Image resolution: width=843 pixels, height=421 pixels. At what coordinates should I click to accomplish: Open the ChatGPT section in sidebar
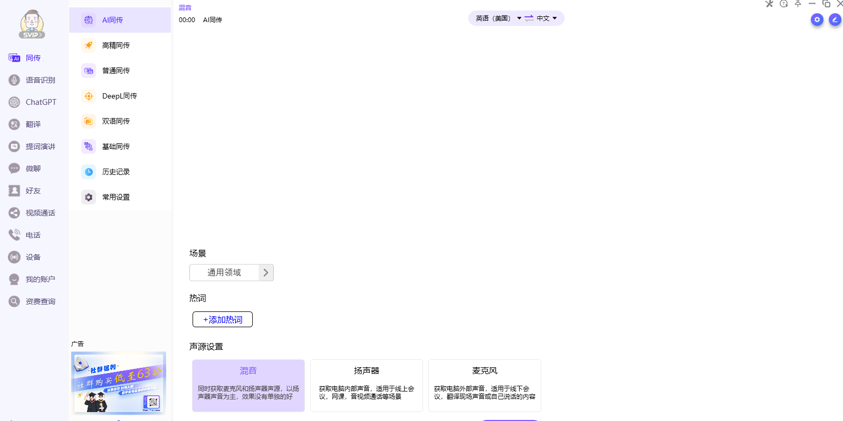pyautogui.click(x=33, y=102)
